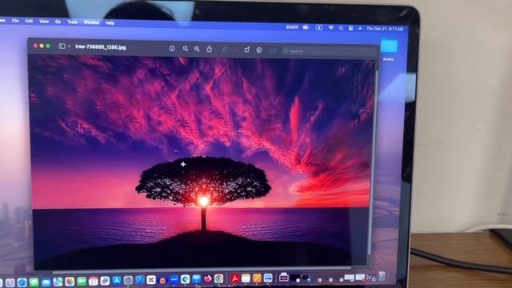Click the form filling toolbar icon
Image resolution: width=512 pixels, height=288 pixels.
click(273, 50)
